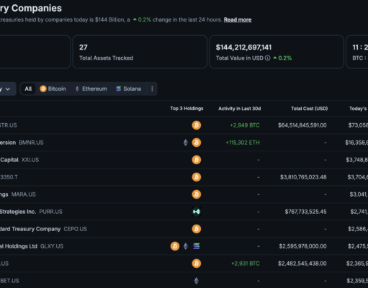The width and height of the screenshot is (368, 288).
Task: Open the Read more link
Action: 238,19
